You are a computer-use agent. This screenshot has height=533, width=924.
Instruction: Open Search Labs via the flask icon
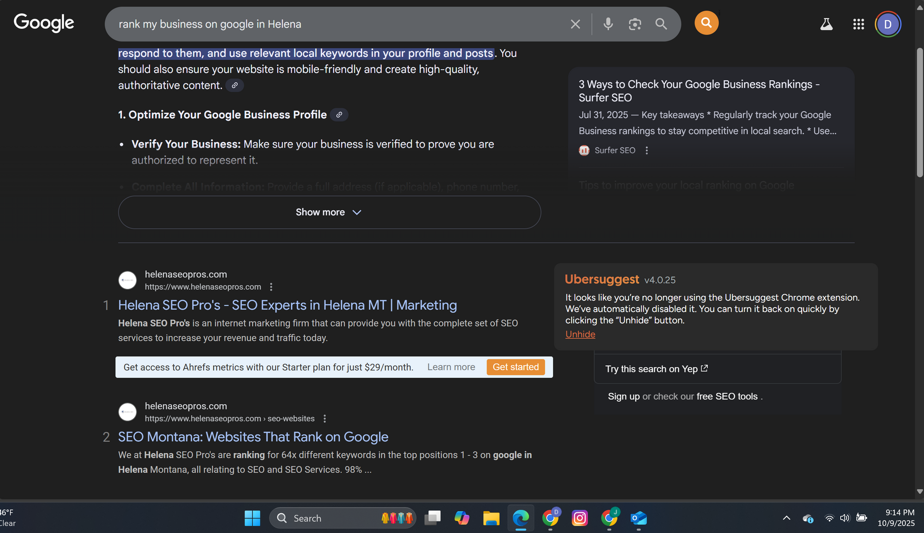pos(826,24)
